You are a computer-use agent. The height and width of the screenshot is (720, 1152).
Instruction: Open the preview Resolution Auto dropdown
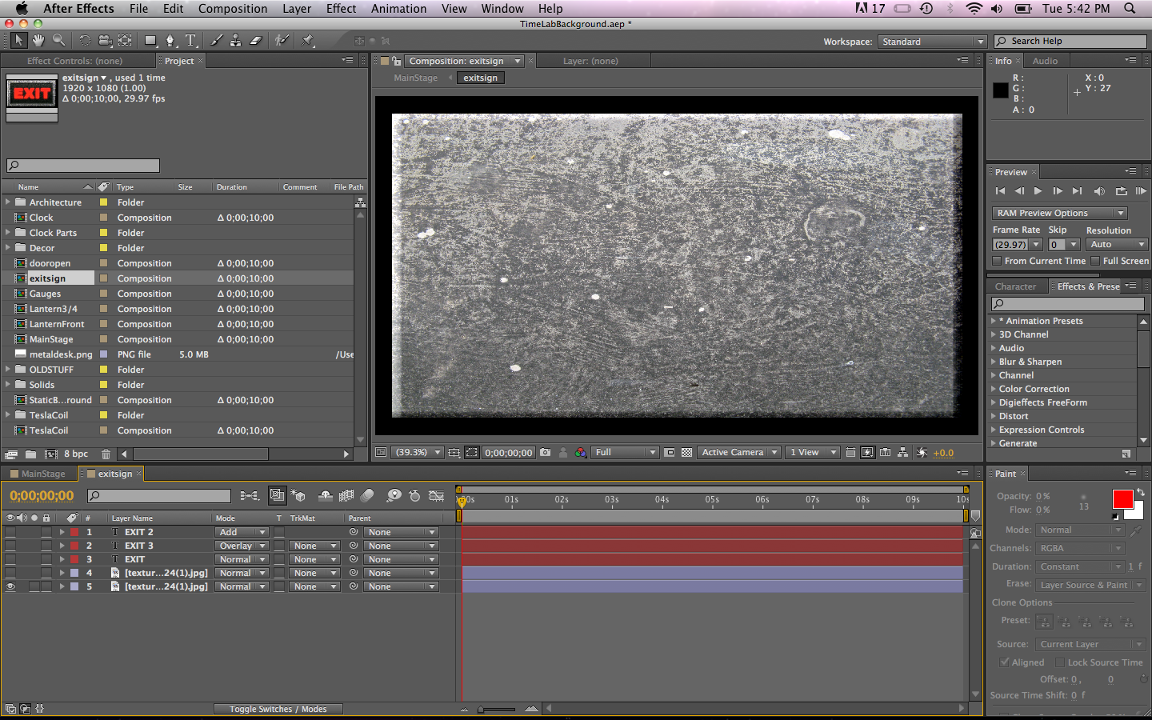[x=1117, y=245]
